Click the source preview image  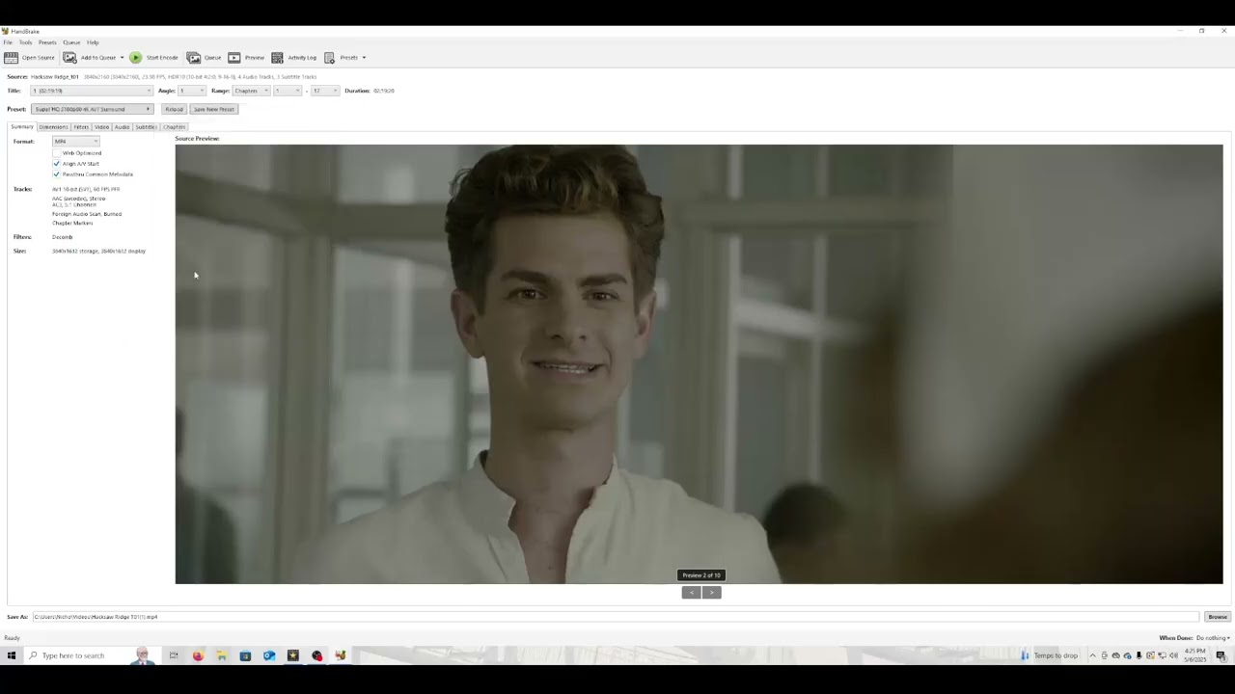(x=699, y=364)
